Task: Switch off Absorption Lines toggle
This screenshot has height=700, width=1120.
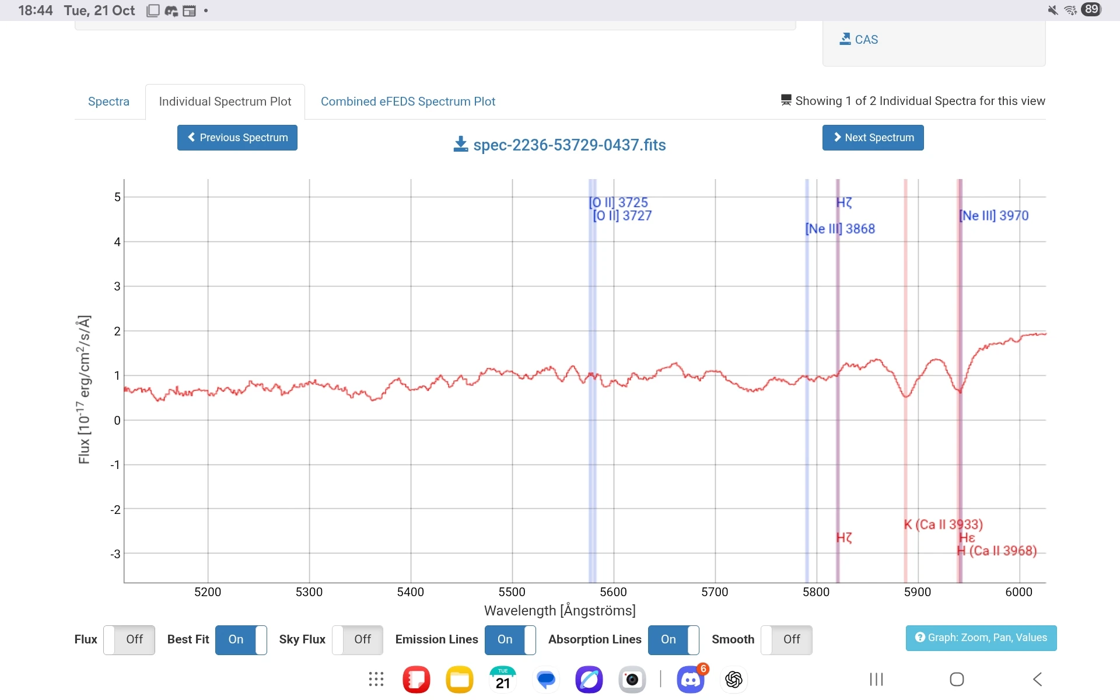Action: point(673,639)
